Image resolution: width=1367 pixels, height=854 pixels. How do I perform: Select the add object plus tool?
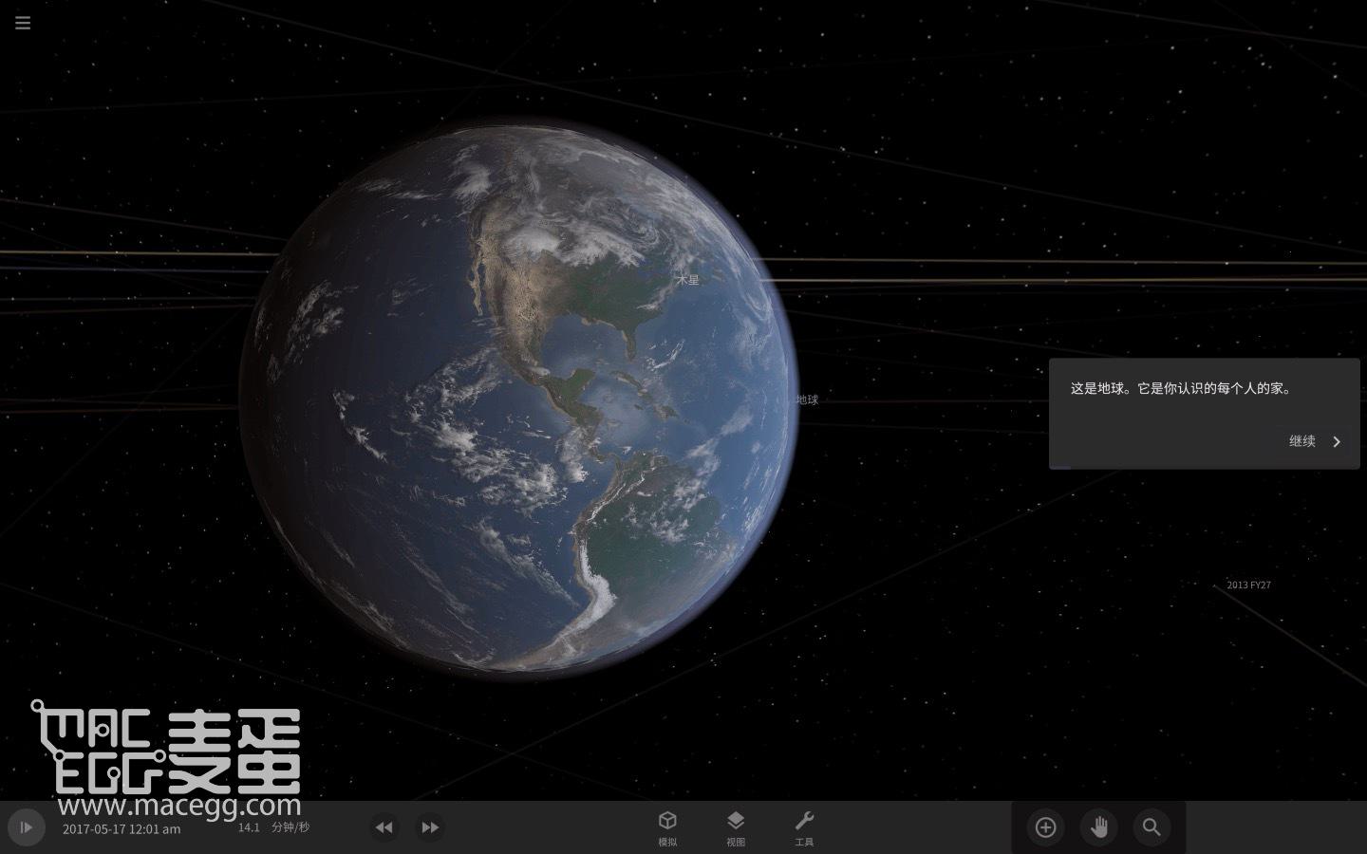coord(1045,827)
